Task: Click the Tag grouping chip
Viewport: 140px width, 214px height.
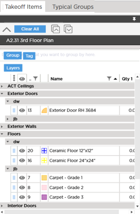Action: click(29, 56)
